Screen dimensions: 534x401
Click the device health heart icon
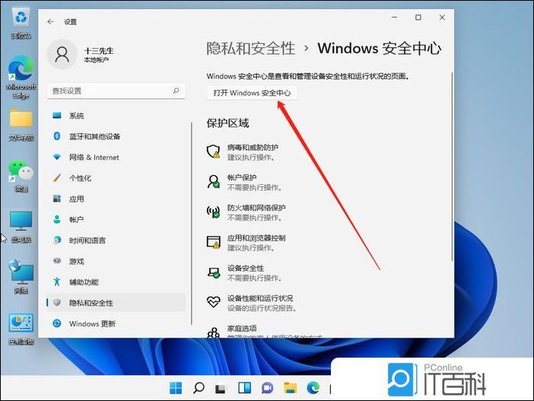(x=214, y=302)
